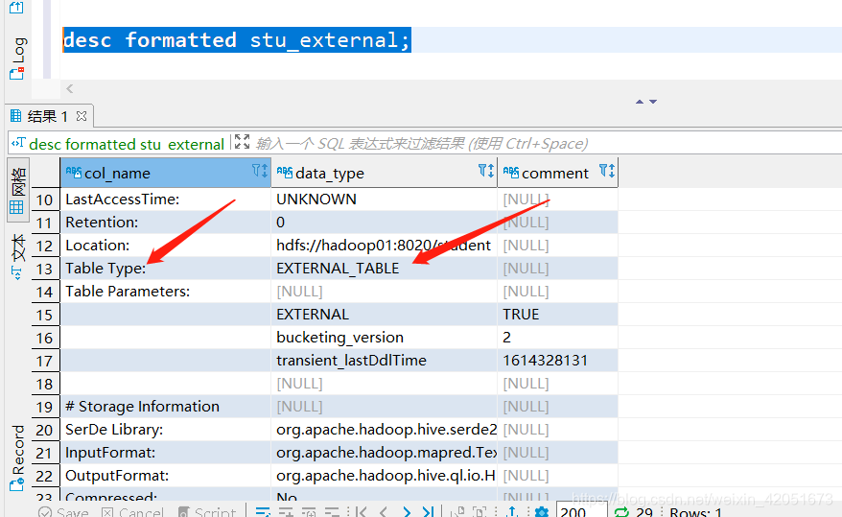Minimize the results panel with the down arrow
Viewport: 842px width, 517px height.
(x=653, y=102)
